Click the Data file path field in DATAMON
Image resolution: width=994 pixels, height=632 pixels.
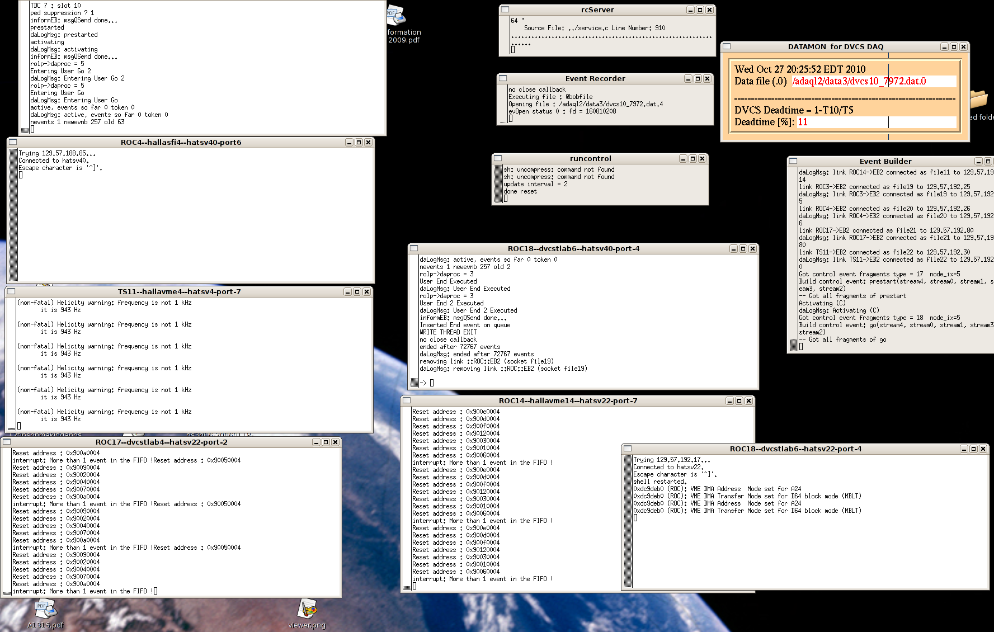pos(874,82)
